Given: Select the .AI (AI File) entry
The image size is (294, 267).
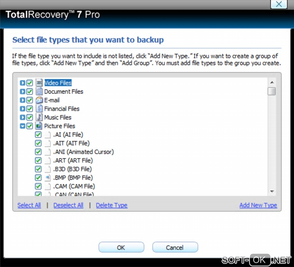Looking at the screenshot, I should (x=68, y=135).
